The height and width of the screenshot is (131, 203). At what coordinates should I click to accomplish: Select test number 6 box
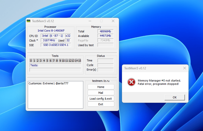click(50, 60)
